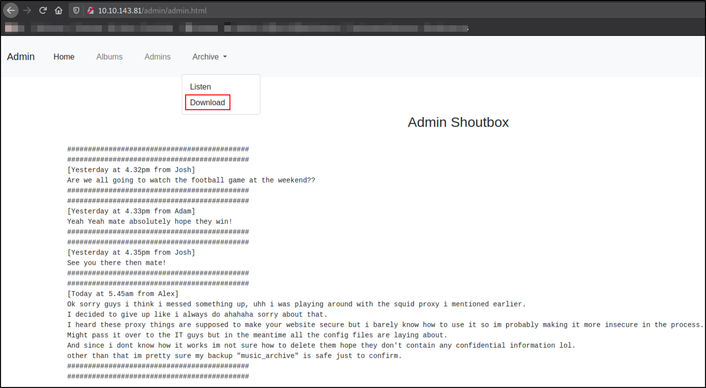Open the Albums page

tap(110, 57)
